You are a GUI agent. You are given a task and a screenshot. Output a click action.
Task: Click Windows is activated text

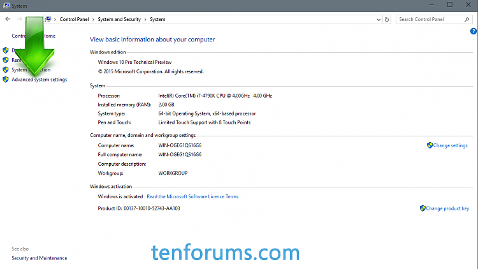120,197
